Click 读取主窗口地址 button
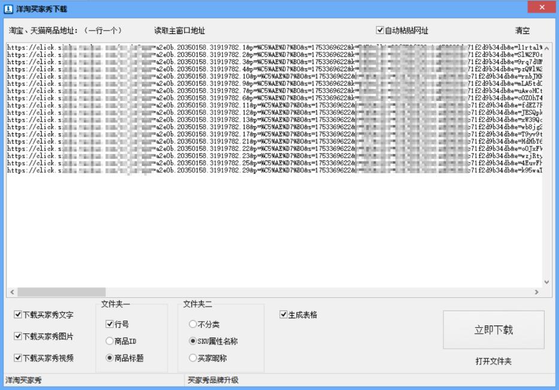This screenshot has width=559, height=390. (180, 30)
